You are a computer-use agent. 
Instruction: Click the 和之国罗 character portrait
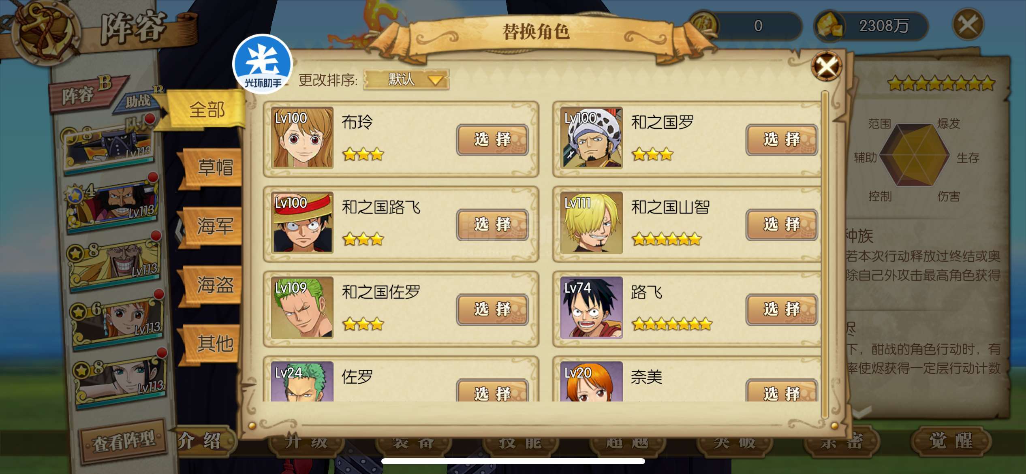pyautogui.click(x=591, y=138)
